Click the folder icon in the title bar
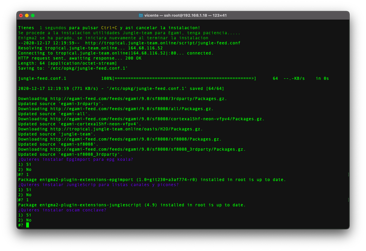Viewport: 366px width, 251px height. [x=141, y=15]
